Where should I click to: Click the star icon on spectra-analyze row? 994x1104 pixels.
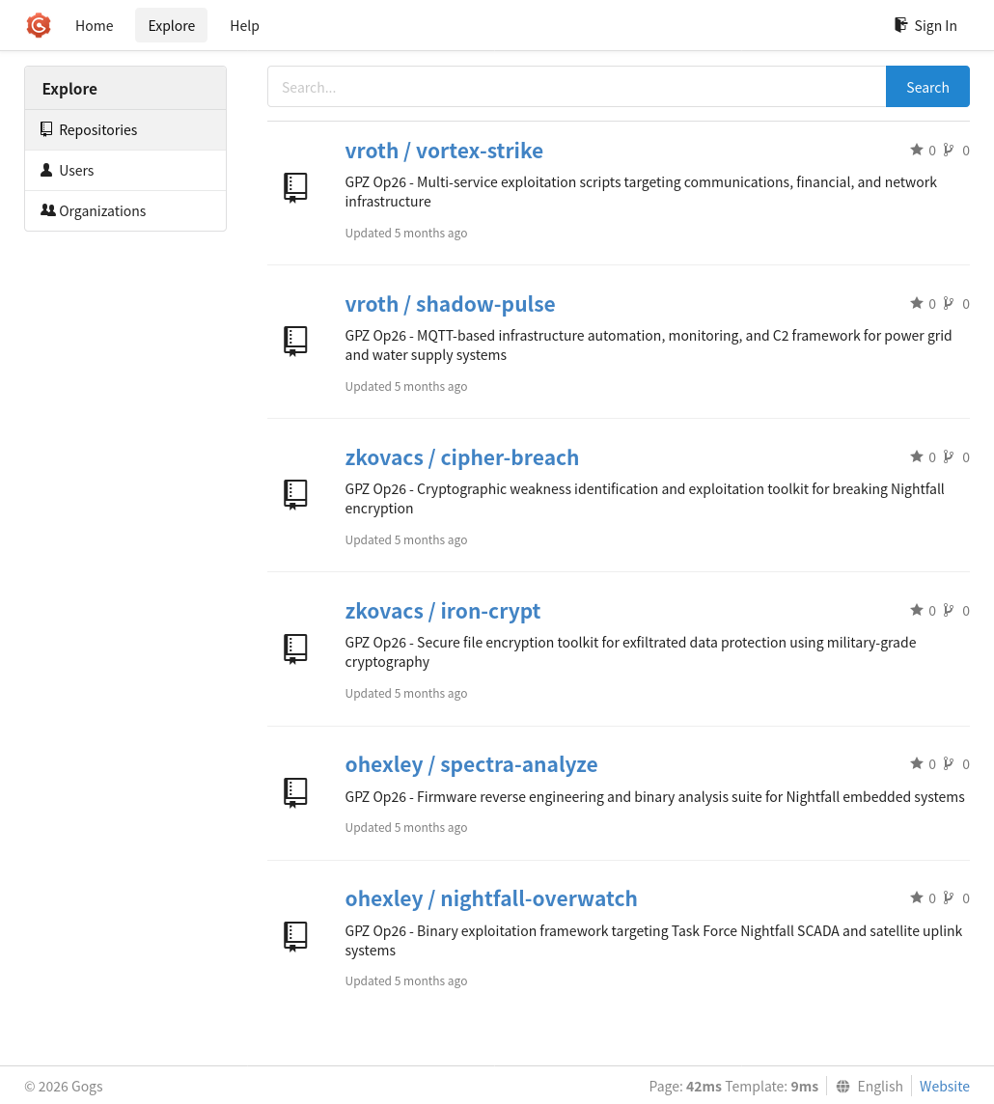[x=917, y=763]
